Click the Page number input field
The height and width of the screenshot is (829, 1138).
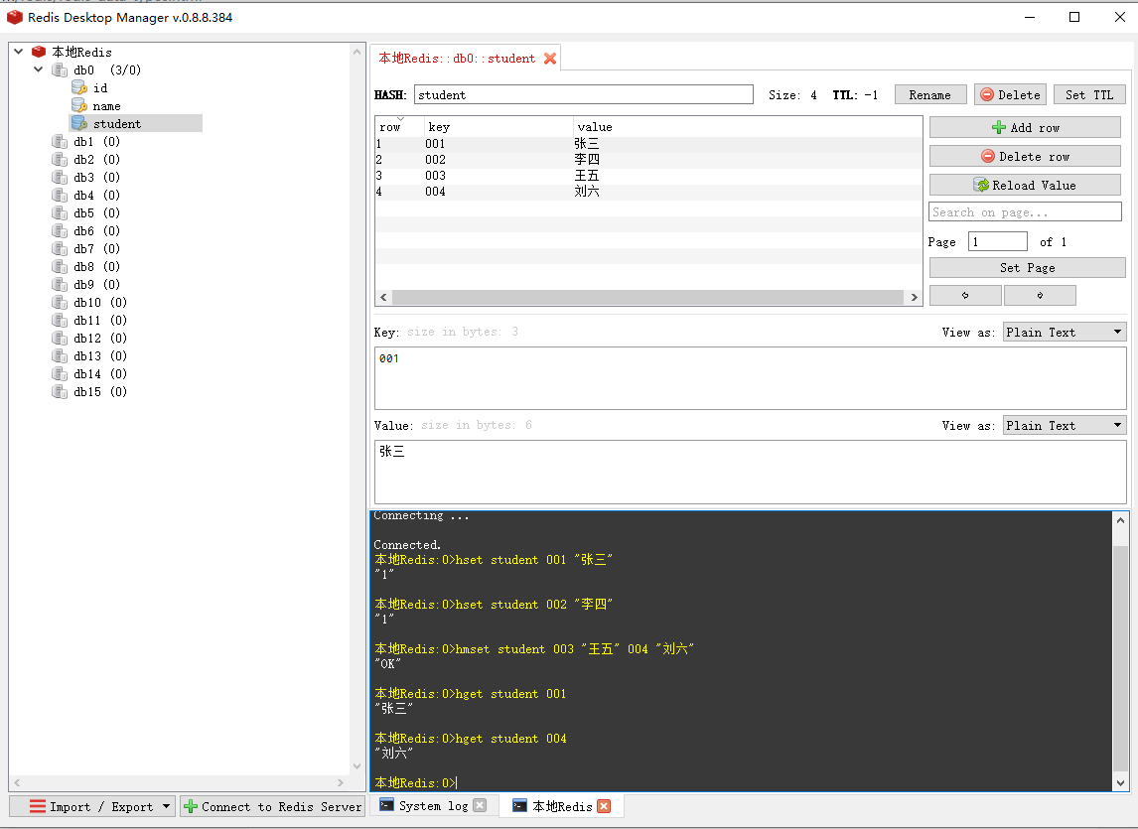998,241
